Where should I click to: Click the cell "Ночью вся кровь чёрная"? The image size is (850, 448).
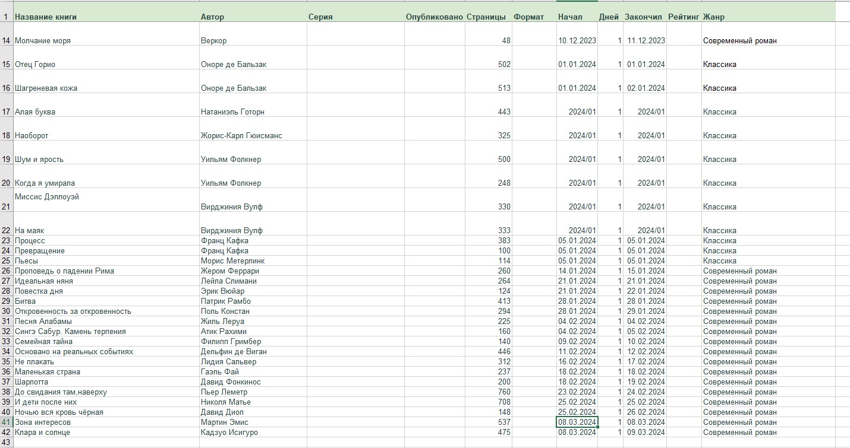click(106, 412)
